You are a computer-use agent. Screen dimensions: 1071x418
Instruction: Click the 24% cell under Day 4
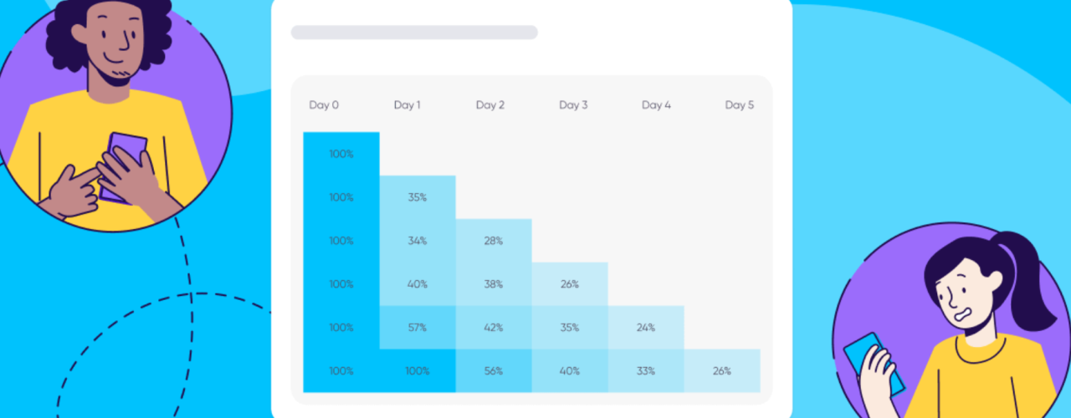[646, 328]
